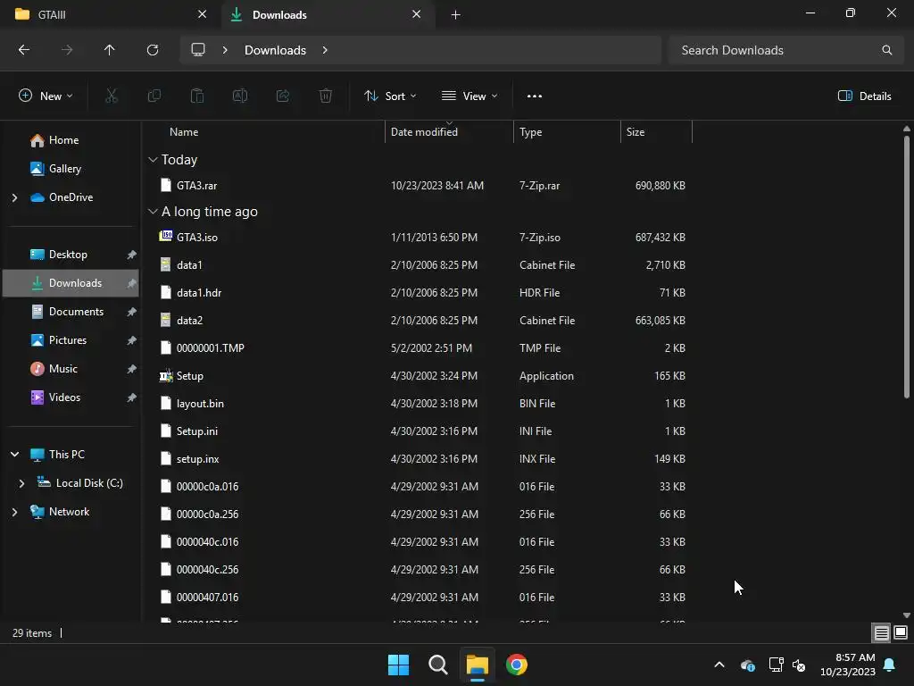Viewport: 914px width, 686px height.
Task: Click the Copy icon in toolbar
Action: [154, 96]
